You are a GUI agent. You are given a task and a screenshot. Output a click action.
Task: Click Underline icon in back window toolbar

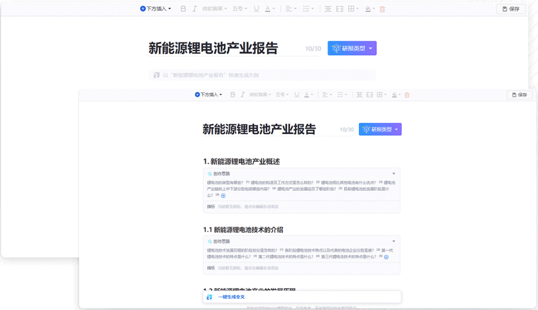coord(256,9)
